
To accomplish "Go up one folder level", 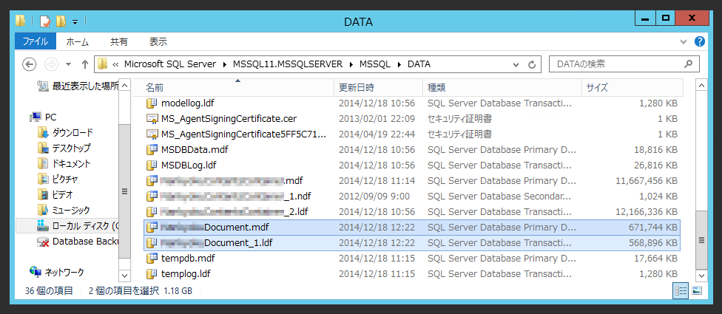I will point(85,64).
